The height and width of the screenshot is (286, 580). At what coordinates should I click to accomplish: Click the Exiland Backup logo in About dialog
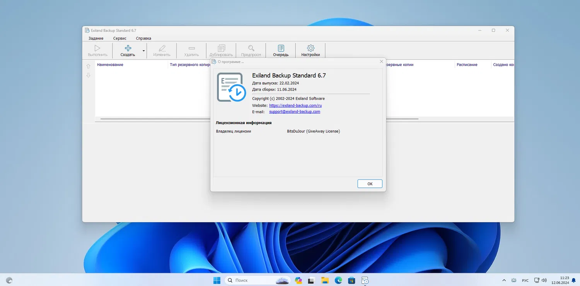coord(231,87)
